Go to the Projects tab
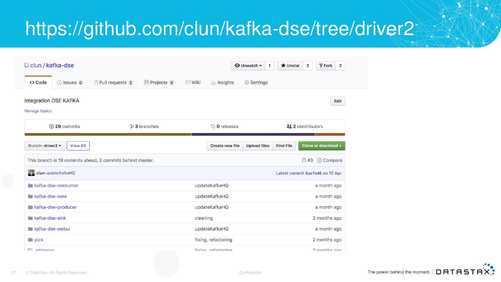Viewport: 501px width, 282px height. pos(159,83)
